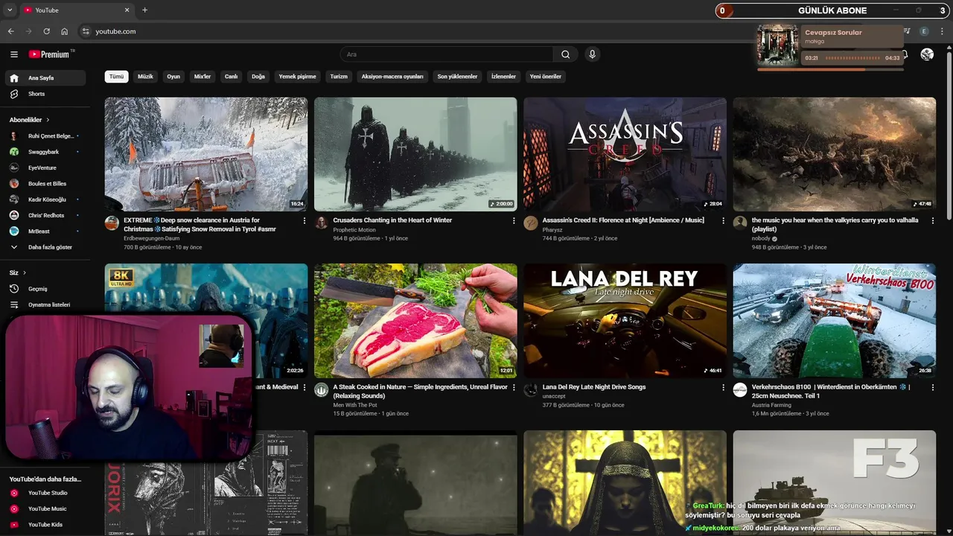
Task: Select the Tümü filter chip
Action: pos(117,77)
